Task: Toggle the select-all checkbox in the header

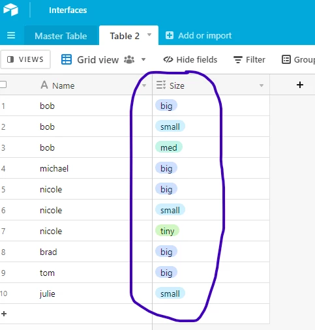Action: (x=3, y=84)
